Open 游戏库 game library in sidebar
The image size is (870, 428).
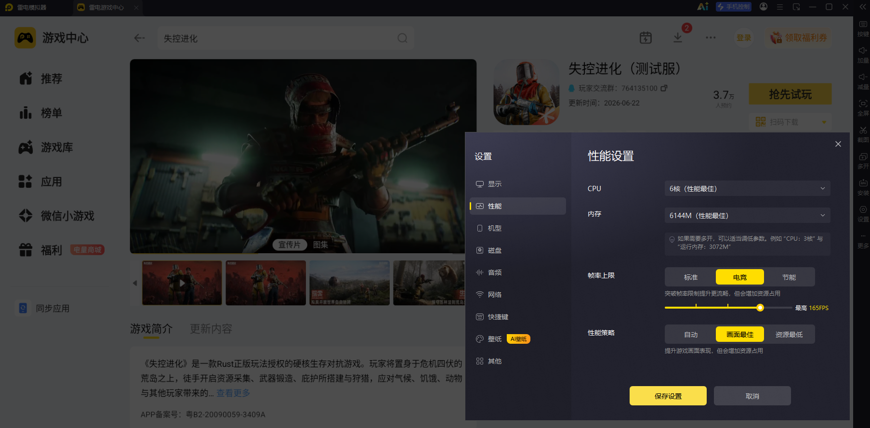[46, 147]
